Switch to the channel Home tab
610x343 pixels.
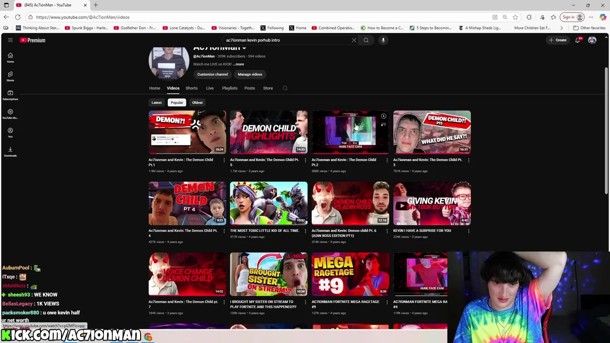(x=154, y=88)
